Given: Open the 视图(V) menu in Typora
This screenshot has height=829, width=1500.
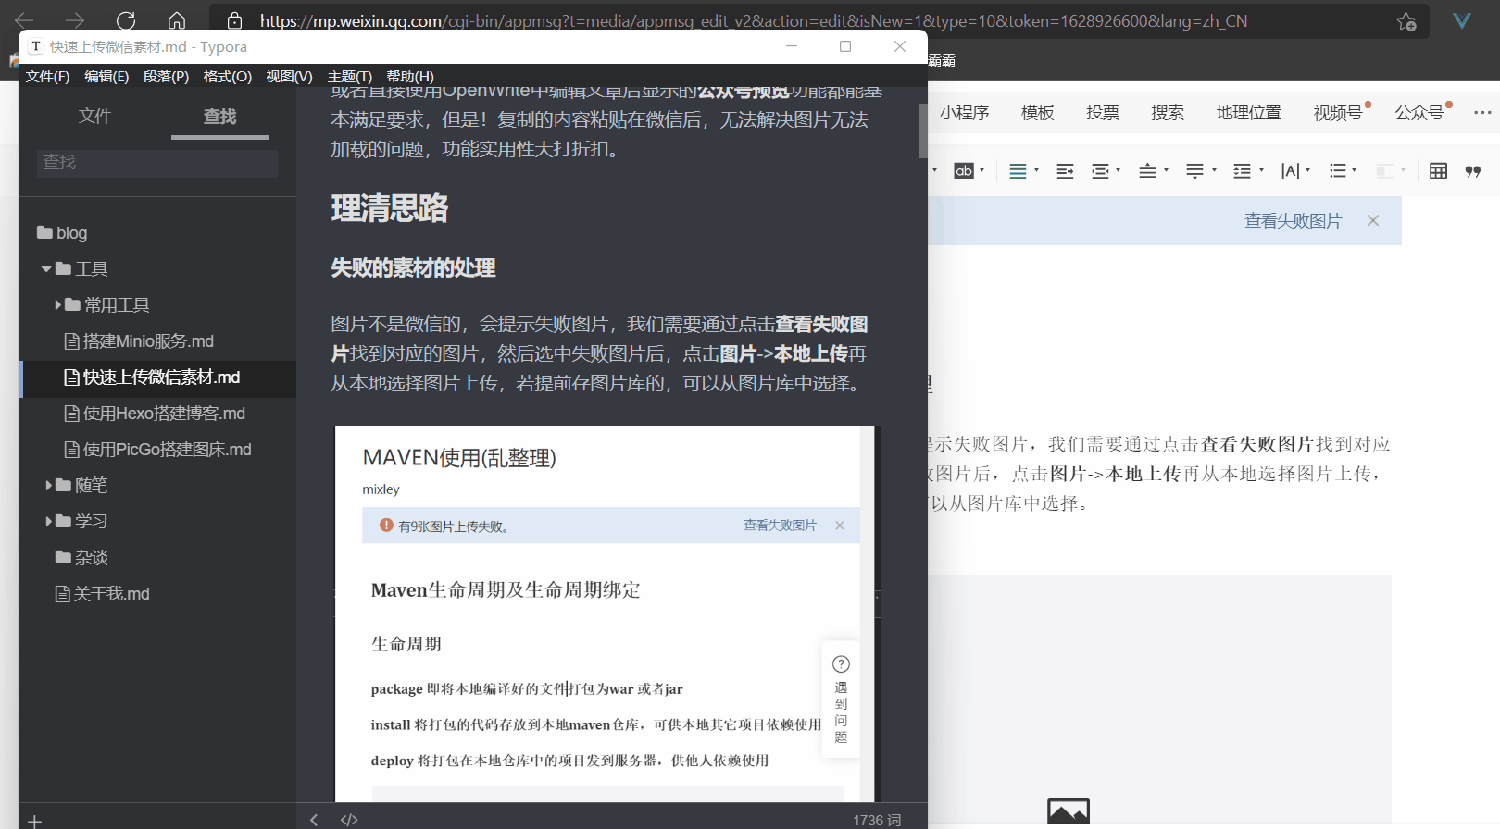Looking at the screenshot, I should click(x=289, y=76).
